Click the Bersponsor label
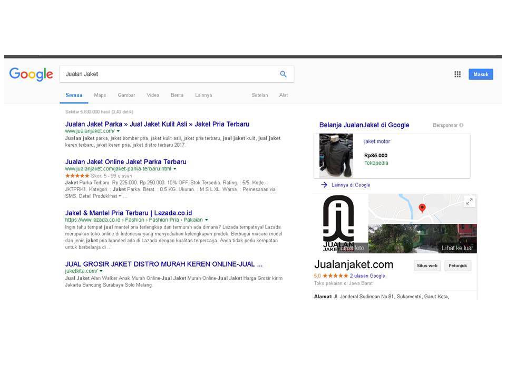Viewport: 506px width, 380px height. click(x=445, y=125)
